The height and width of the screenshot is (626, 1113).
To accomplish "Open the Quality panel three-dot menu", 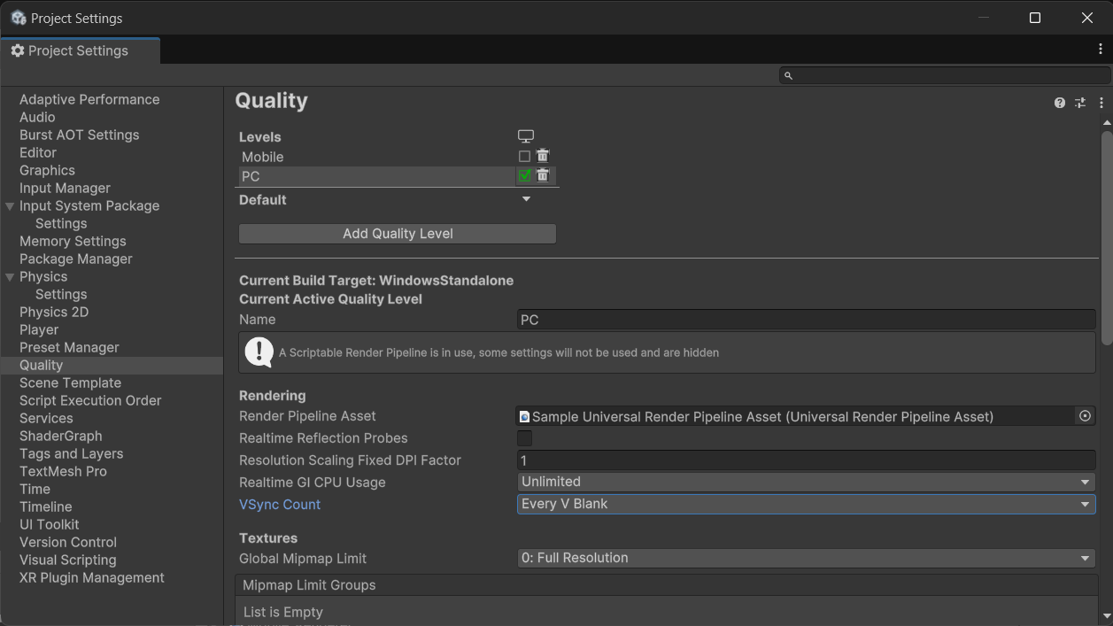I will tap(1101, 103).
